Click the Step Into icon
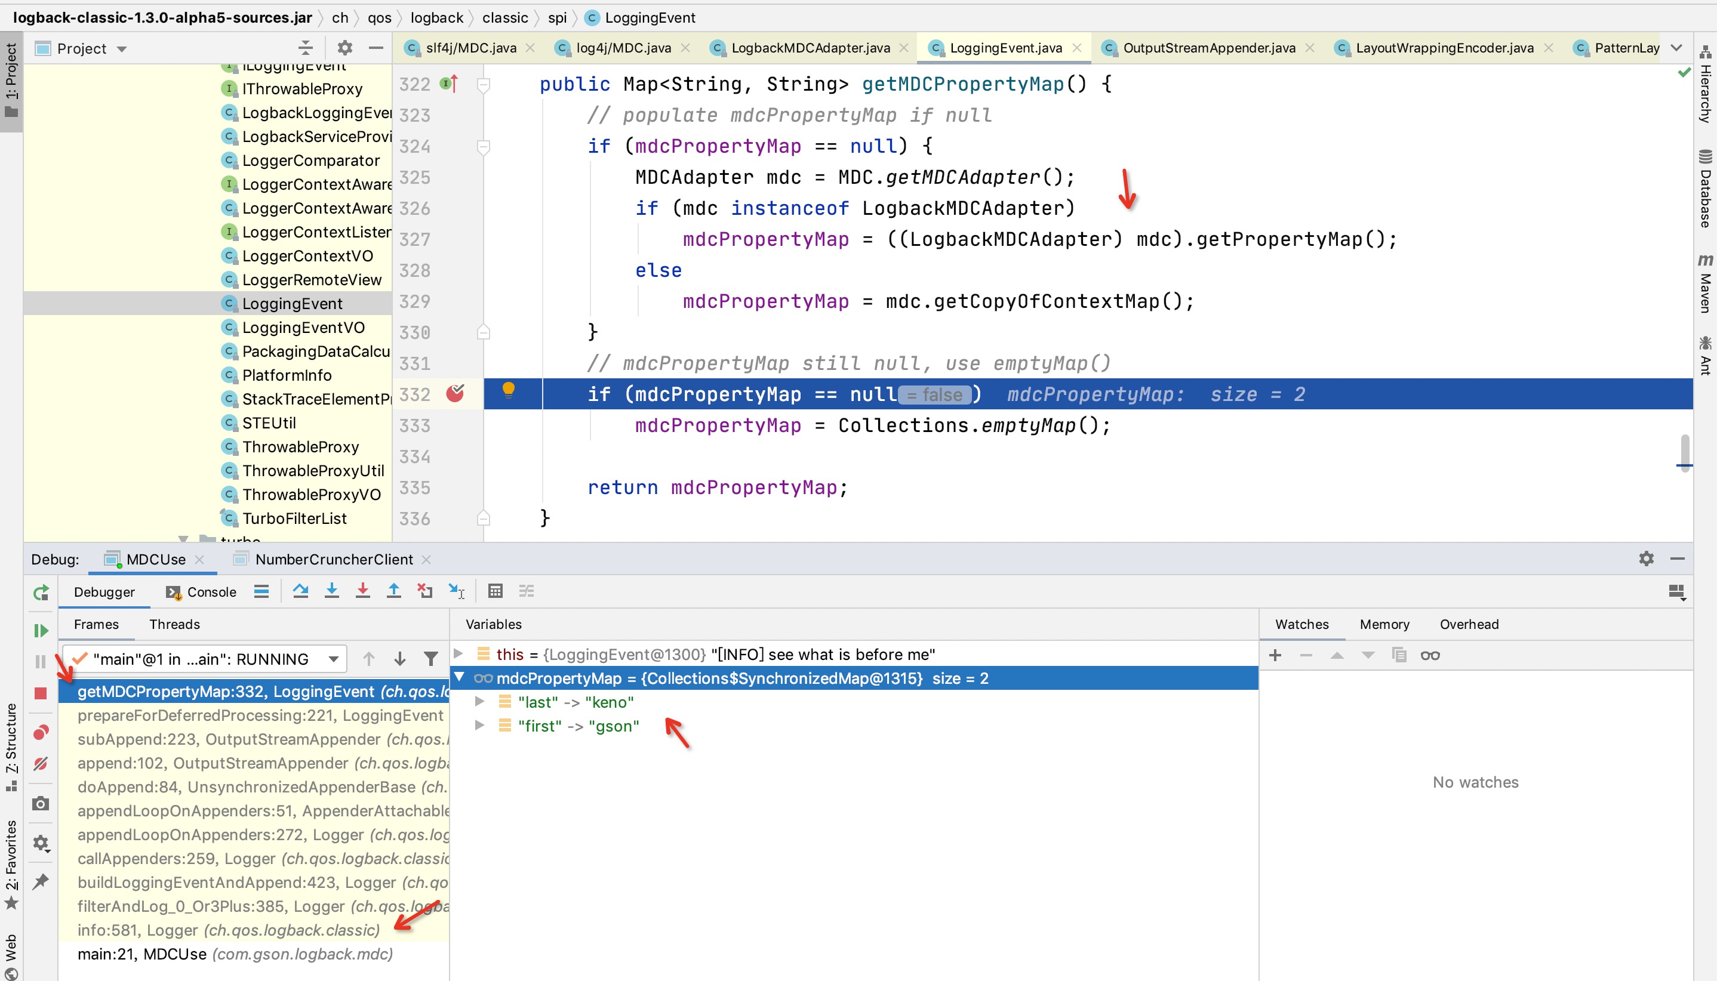The image size is (1717, 981). coord(332,591)
